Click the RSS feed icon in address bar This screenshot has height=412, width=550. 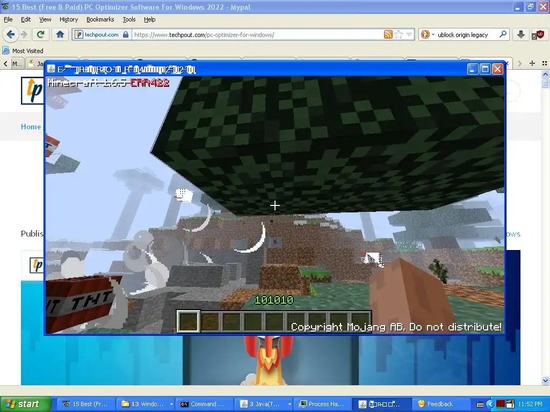click(x=388, y=34)
